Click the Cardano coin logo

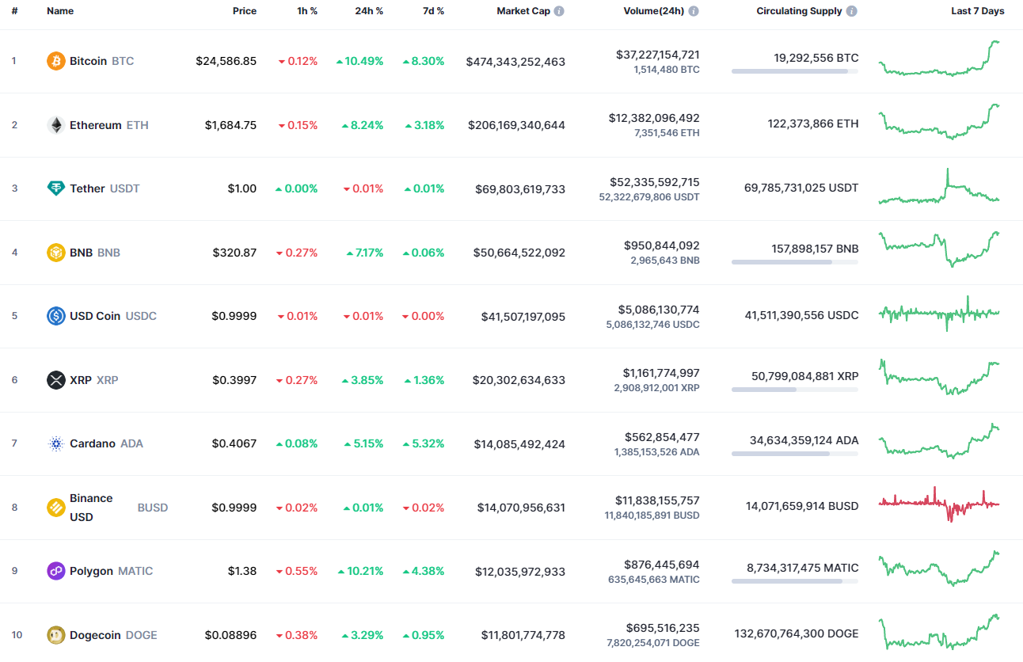pos(55,443)
